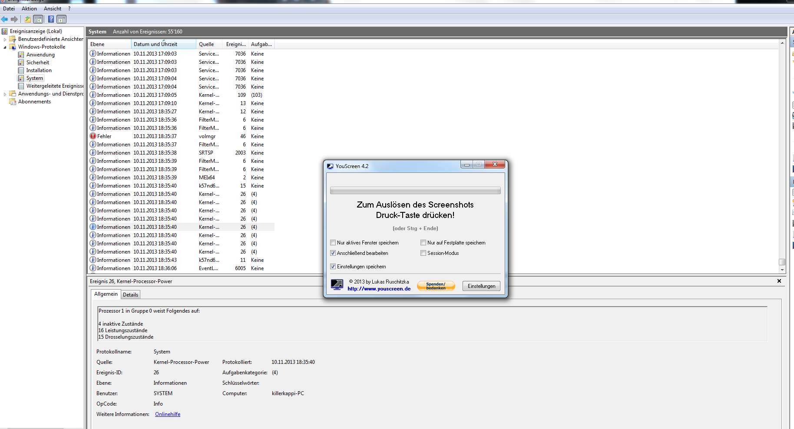Open the Onlinehilfe link
This screenshot has width=794, height=429.
coord(168,414)
